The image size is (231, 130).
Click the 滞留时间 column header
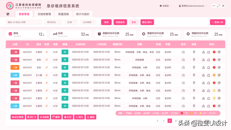point(117,44)
